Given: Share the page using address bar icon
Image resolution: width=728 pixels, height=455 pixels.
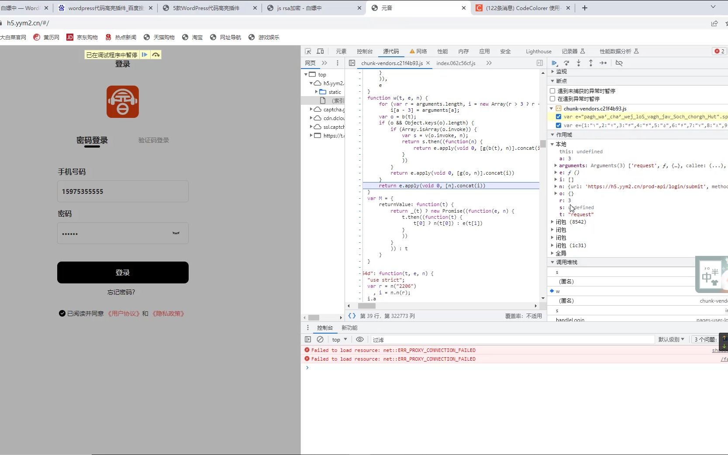Looking at the screenshot, I should (x=714, y=23).
